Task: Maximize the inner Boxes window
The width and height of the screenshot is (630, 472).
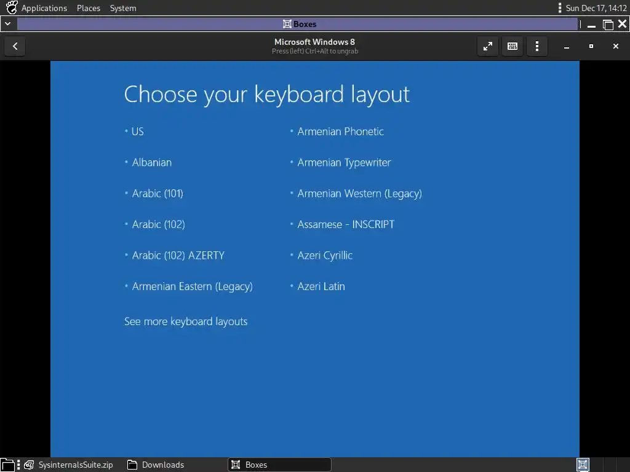Action: (x=591, y=46)
